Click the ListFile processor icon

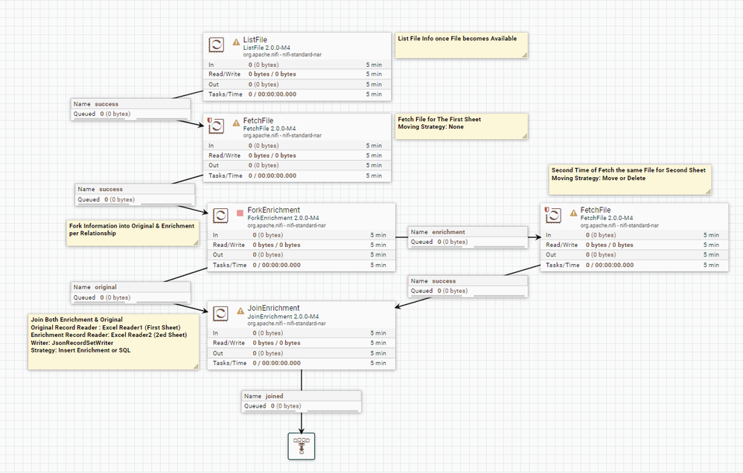pyautogui.click(x=216, y=45)
